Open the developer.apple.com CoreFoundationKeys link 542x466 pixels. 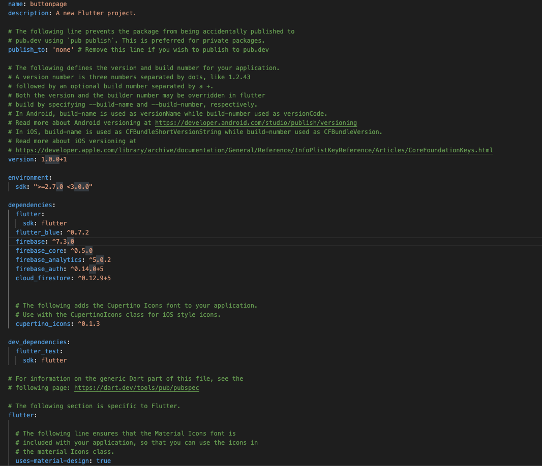click(254, 150)
